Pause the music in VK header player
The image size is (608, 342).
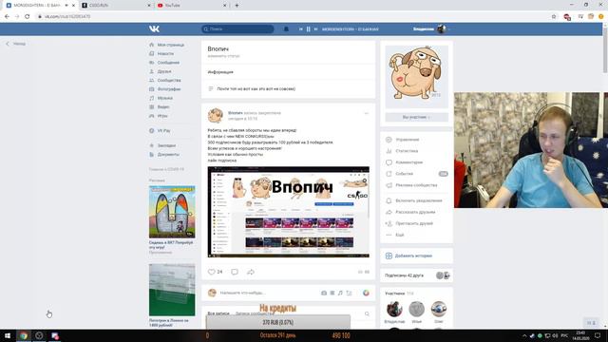(308, 29)
